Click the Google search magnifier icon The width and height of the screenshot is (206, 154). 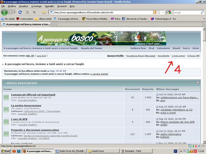202,12
